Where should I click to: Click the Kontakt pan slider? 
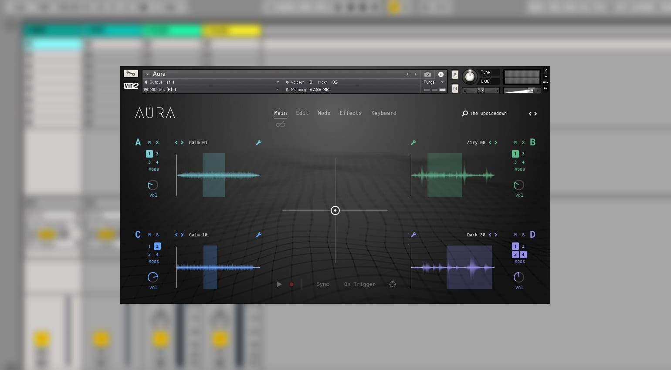click(481, 91)
